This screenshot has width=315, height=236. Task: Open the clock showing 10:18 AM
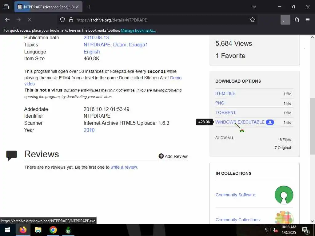click(x=289, y=230)
